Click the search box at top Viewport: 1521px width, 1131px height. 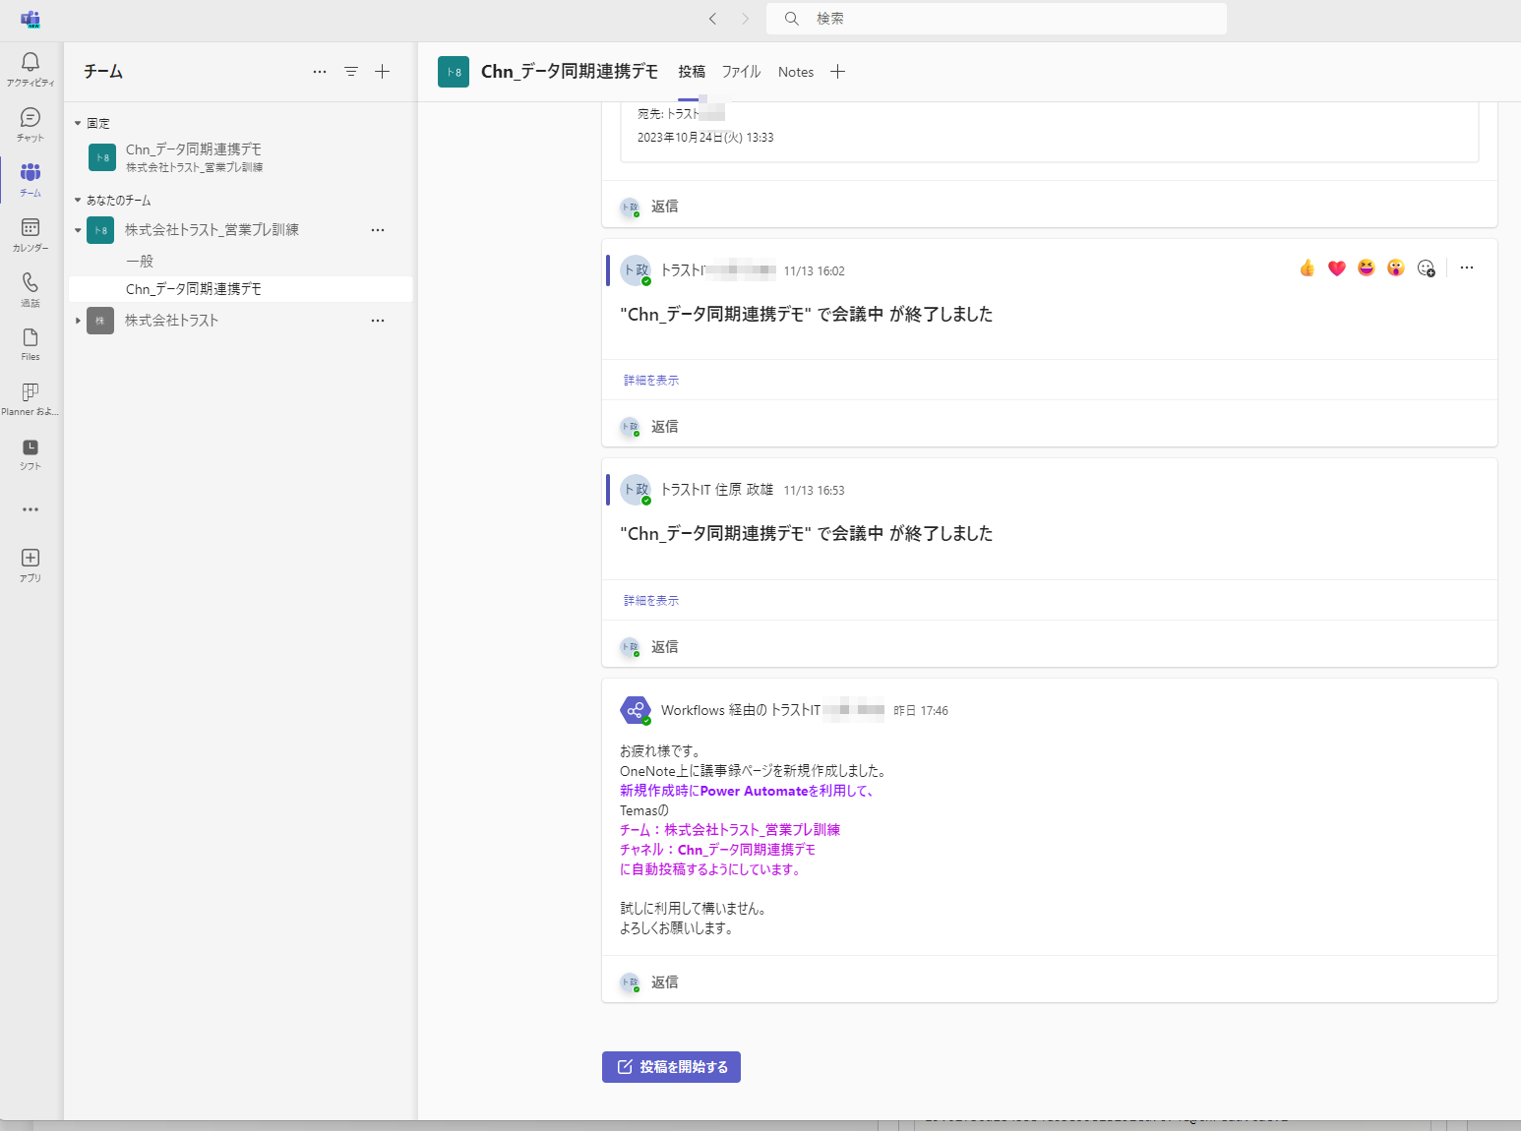point(996,19)
